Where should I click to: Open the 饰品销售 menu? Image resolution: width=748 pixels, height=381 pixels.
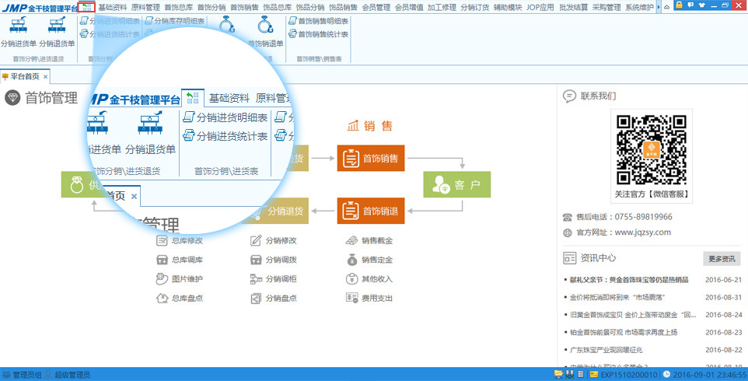click(343, 7)
